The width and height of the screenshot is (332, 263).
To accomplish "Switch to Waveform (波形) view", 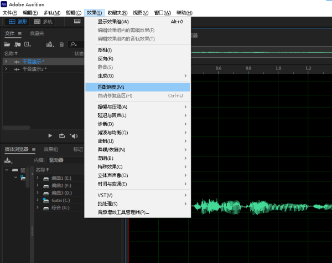I will click(17, 22).
